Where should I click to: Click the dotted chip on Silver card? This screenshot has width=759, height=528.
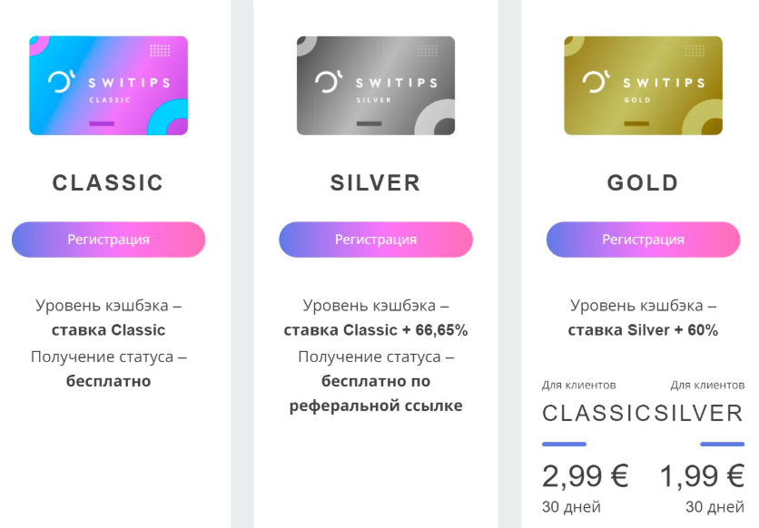click(x=427, y=51)
